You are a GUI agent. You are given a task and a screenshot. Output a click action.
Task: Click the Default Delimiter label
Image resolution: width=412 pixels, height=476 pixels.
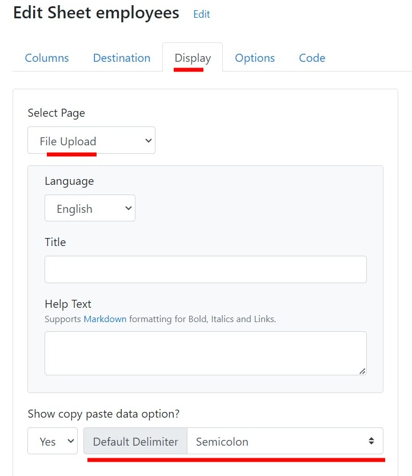click(x=135, y=442)
